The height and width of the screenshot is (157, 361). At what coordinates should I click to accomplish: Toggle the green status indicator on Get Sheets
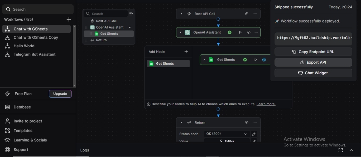(245, 60)
